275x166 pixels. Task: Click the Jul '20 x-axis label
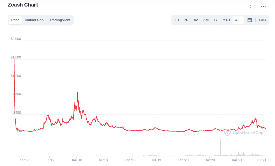[x=210, y=160]
